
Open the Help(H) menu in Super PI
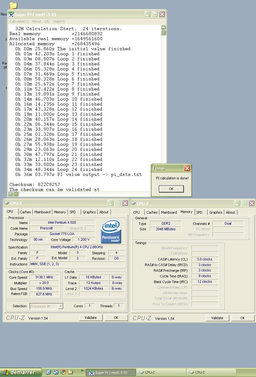[59, 21]
